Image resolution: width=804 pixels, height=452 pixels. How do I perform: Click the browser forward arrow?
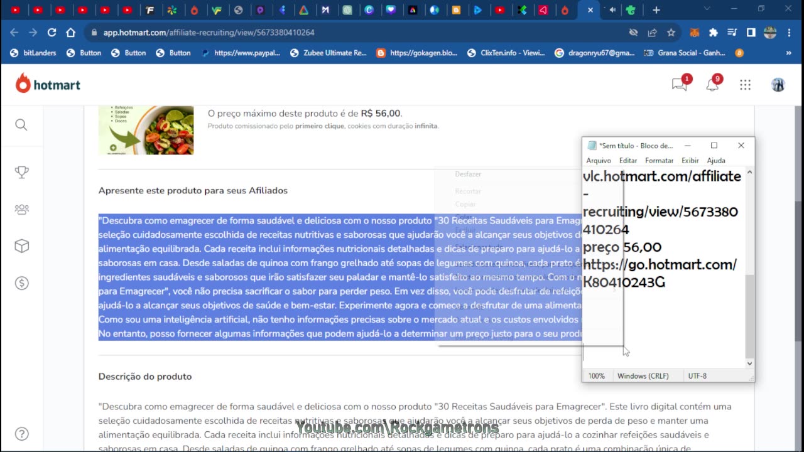(x=33, y=32)
